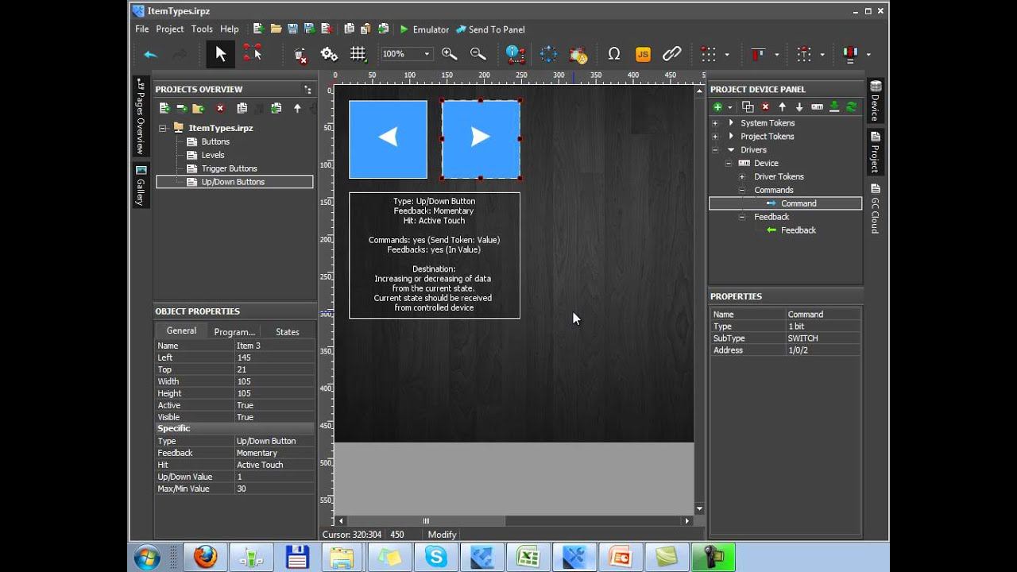Viewport: 1017px width, 572px height.
Task: Expand the System Tokens tree node
Action: pos(715,123)
